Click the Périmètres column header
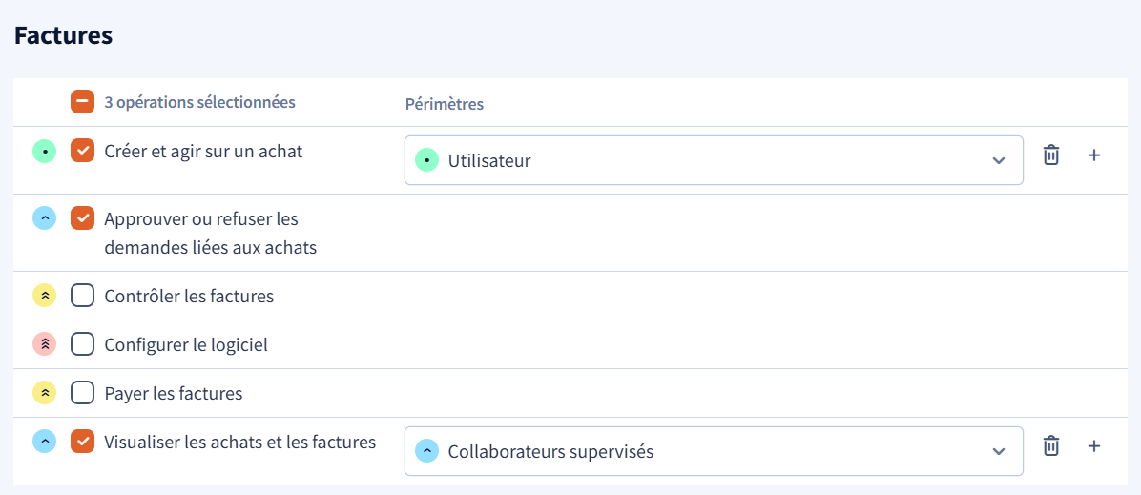 click(x=445, y=104)
